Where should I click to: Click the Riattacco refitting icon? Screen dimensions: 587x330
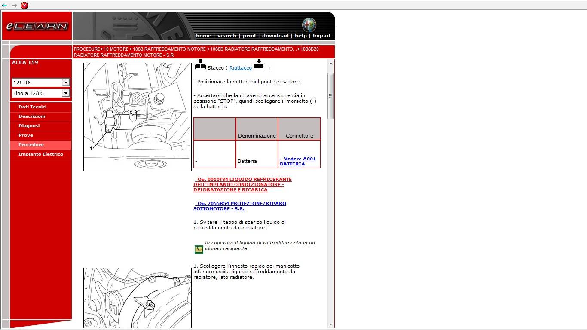(259, 64)
